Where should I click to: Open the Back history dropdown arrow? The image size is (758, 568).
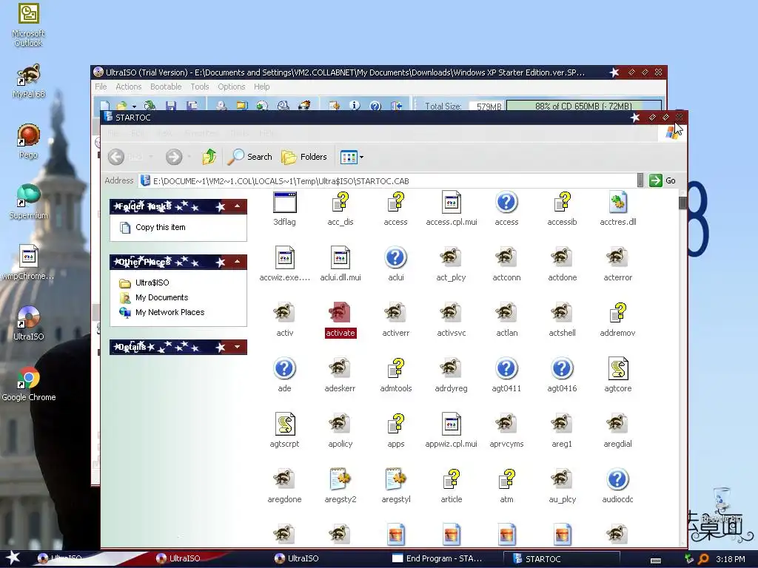(151, 157)
